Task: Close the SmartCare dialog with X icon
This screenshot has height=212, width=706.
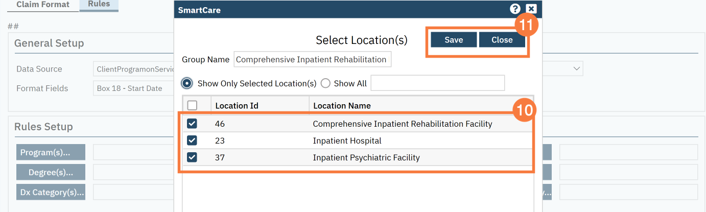Action: [x=531, y=9]
